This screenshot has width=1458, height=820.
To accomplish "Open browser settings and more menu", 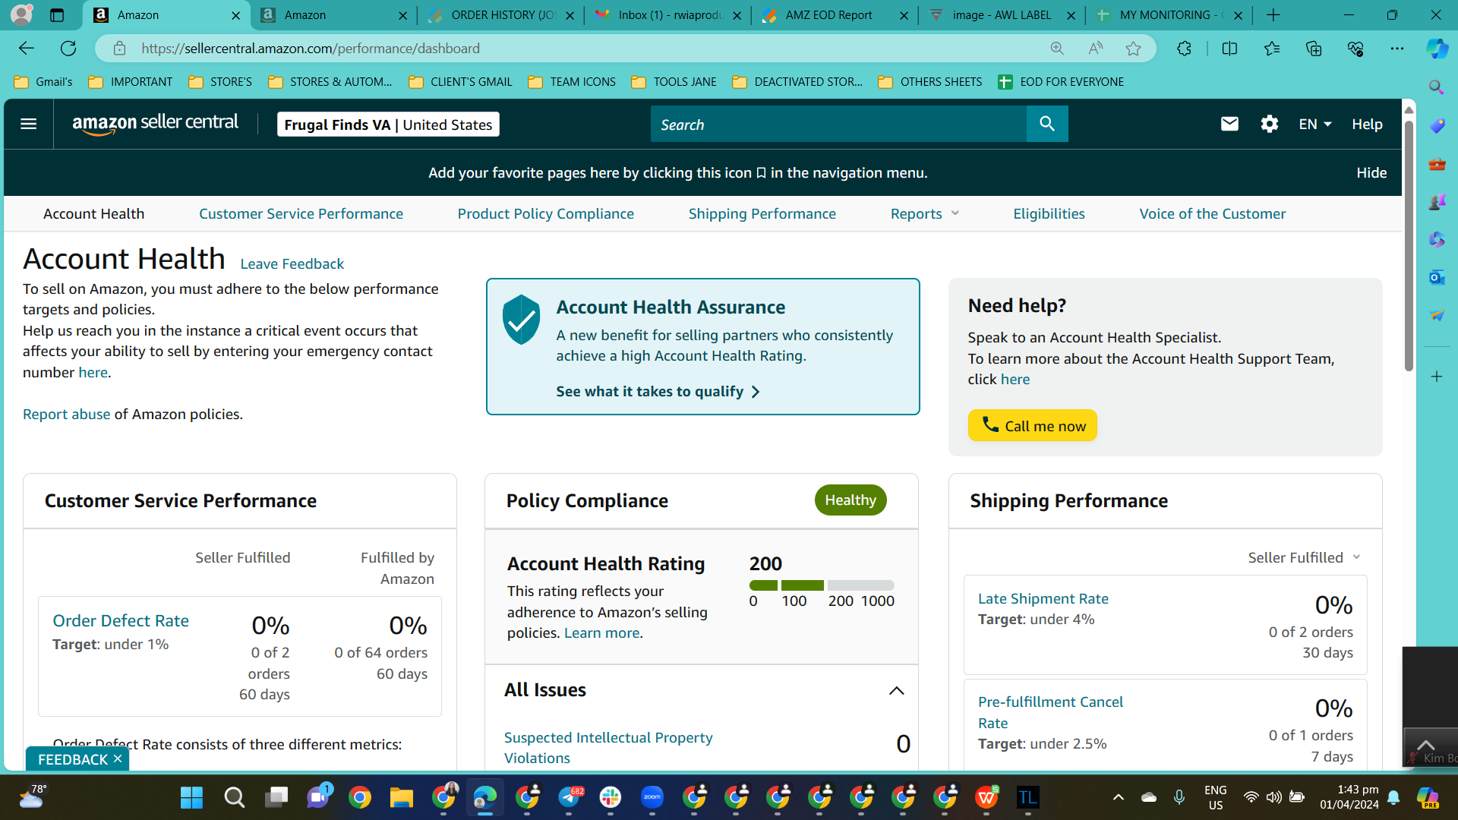I will point(1397,49).
